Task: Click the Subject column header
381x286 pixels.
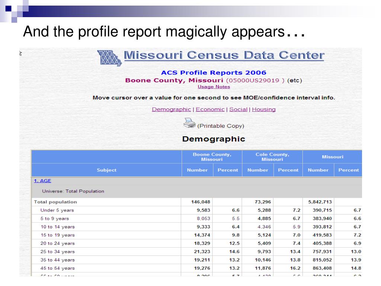Action: click(x=106, y=170)
